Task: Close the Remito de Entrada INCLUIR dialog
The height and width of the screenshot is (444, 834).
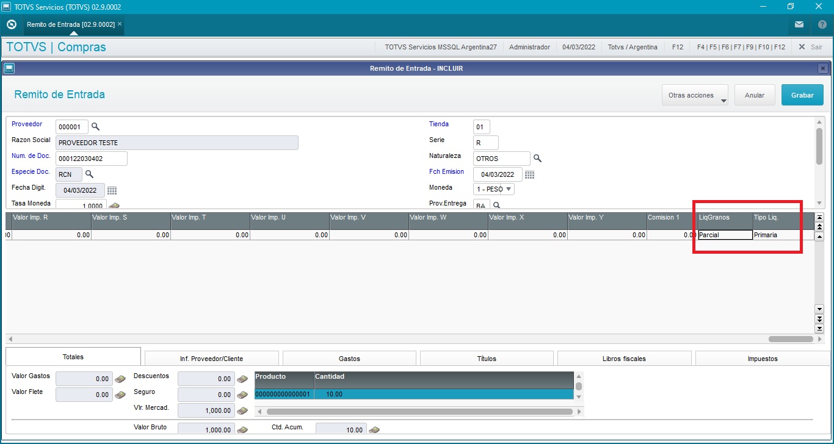Action: (822, 68)
